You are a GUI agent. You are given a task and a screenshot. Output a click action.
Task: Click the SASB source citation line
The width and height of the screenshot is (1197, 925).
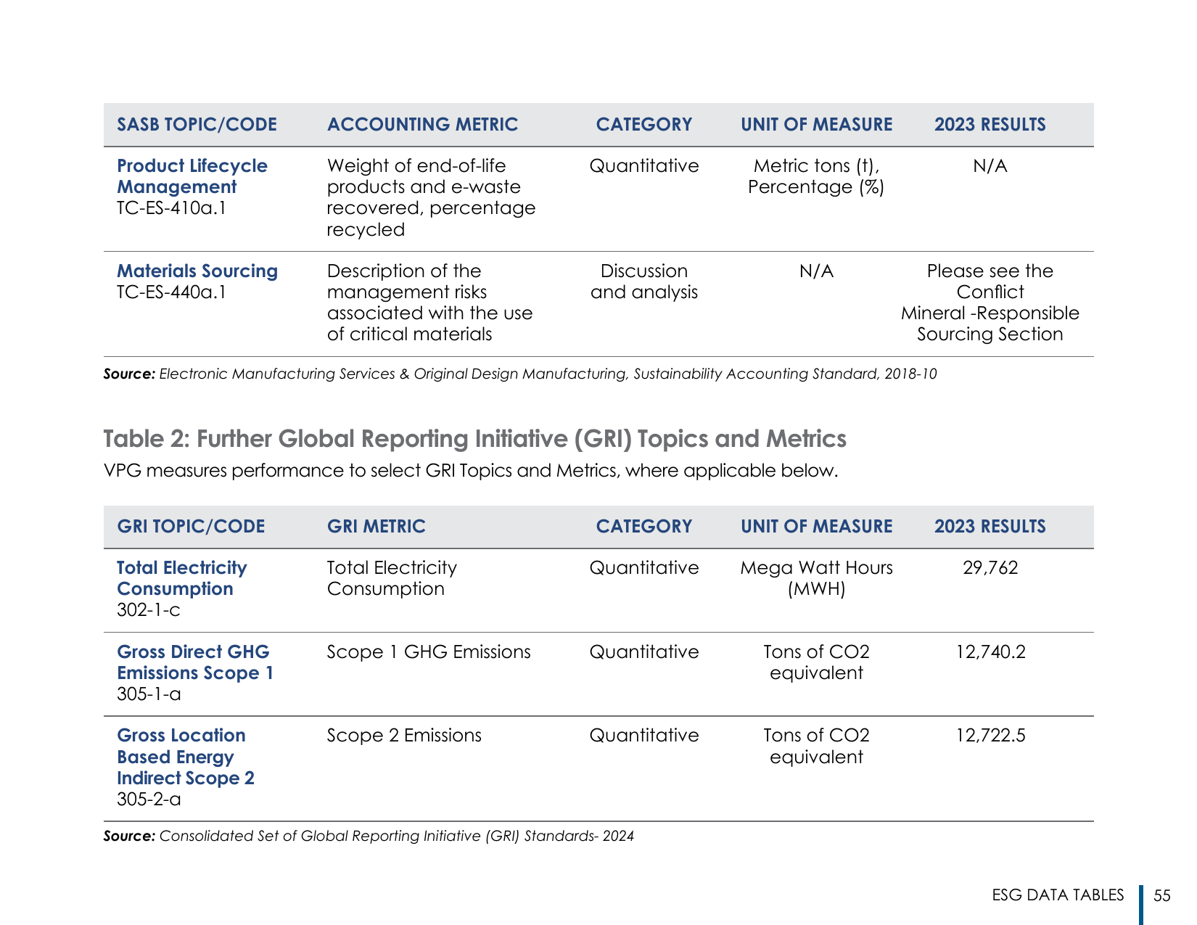(520, 374)
